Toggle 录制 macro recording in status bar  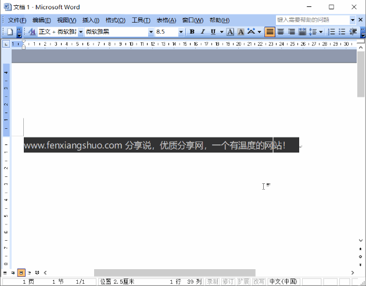[213, 281]
